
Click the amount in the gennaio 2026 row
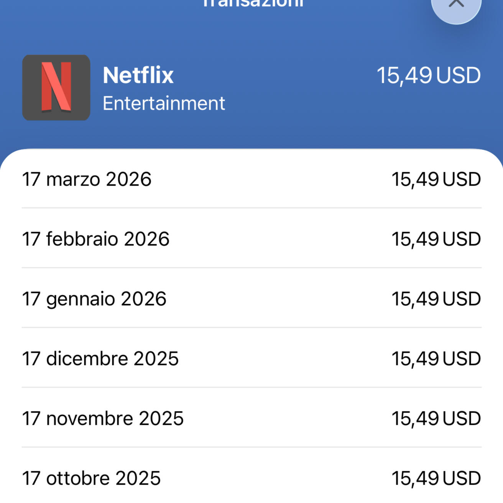click(436, 299)
